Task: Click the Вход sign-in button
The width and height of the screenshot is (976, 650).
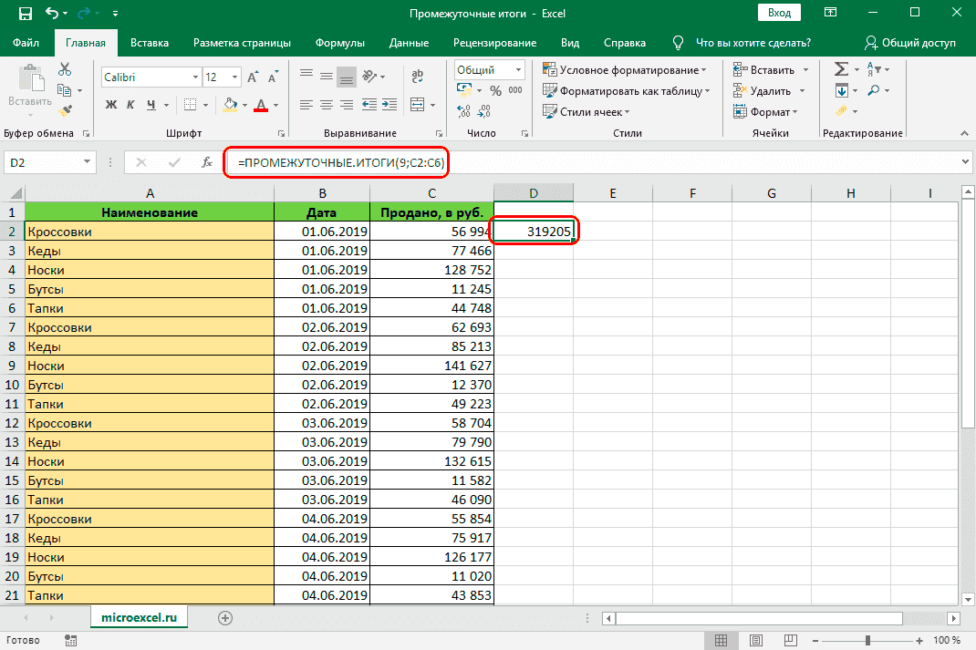Action: 778,14
